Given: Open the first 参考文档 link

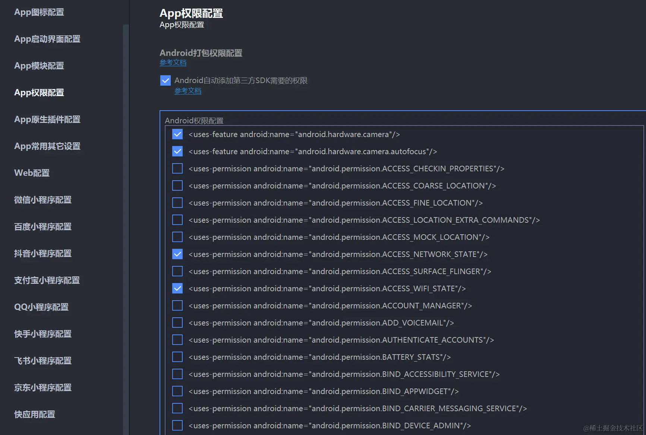Looking at the screenshot, I should tap(173, 62).
